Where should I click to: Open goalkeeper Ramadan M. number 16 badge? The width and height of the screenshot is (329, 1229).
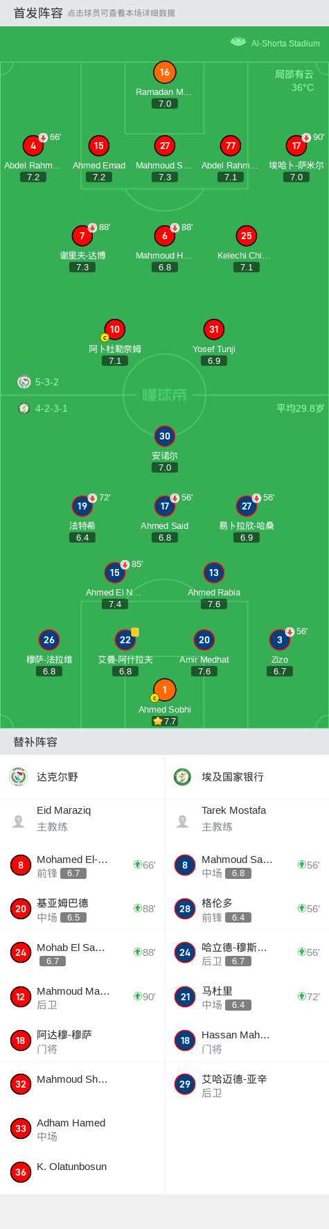[165, 72]
